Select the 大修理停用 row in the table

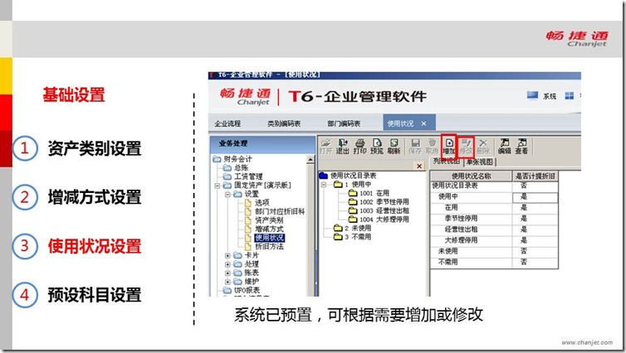pos(494,240)
